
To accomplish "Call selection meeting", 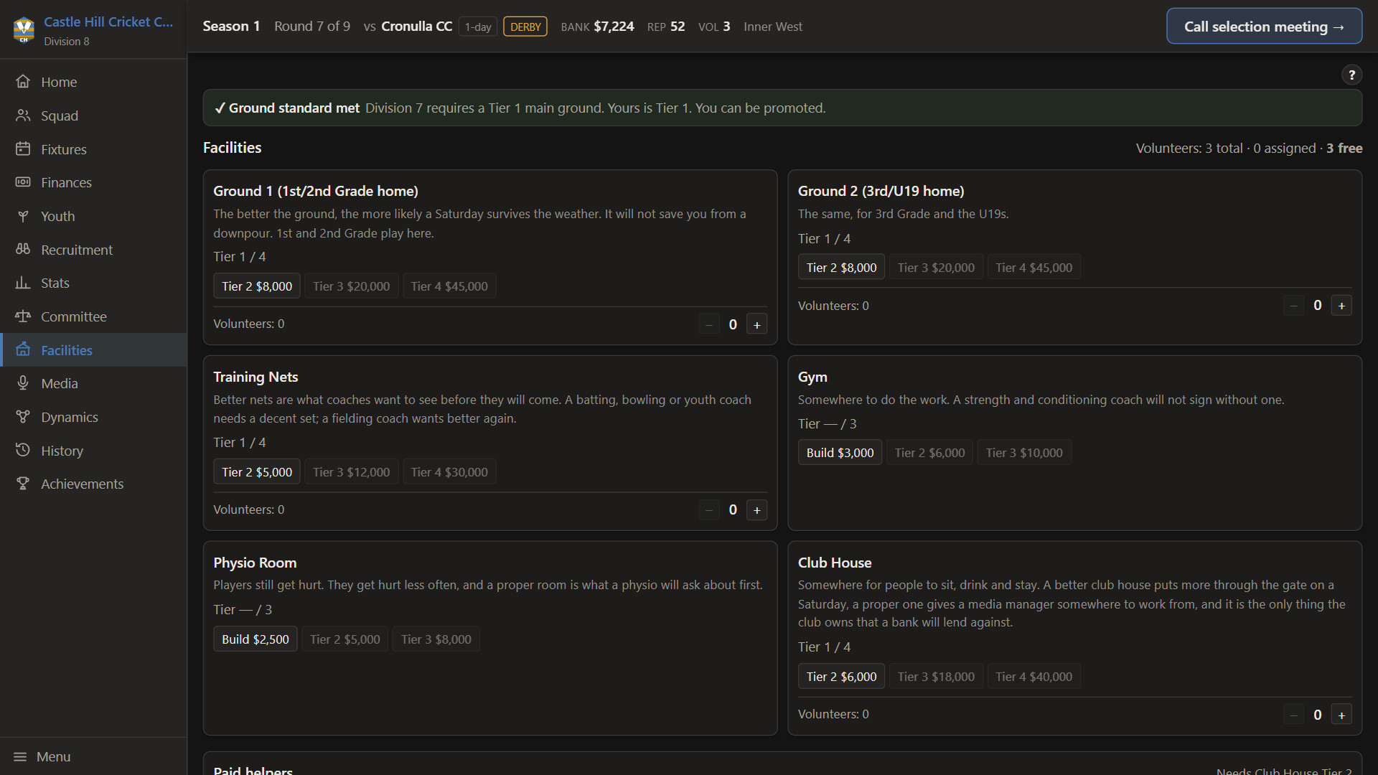I will (1264, 27).
